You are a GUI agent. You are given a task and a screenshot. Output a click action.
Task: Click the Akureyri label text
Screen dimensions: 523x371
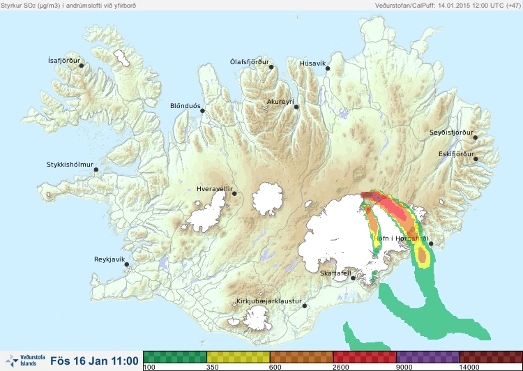coord(280,102)
